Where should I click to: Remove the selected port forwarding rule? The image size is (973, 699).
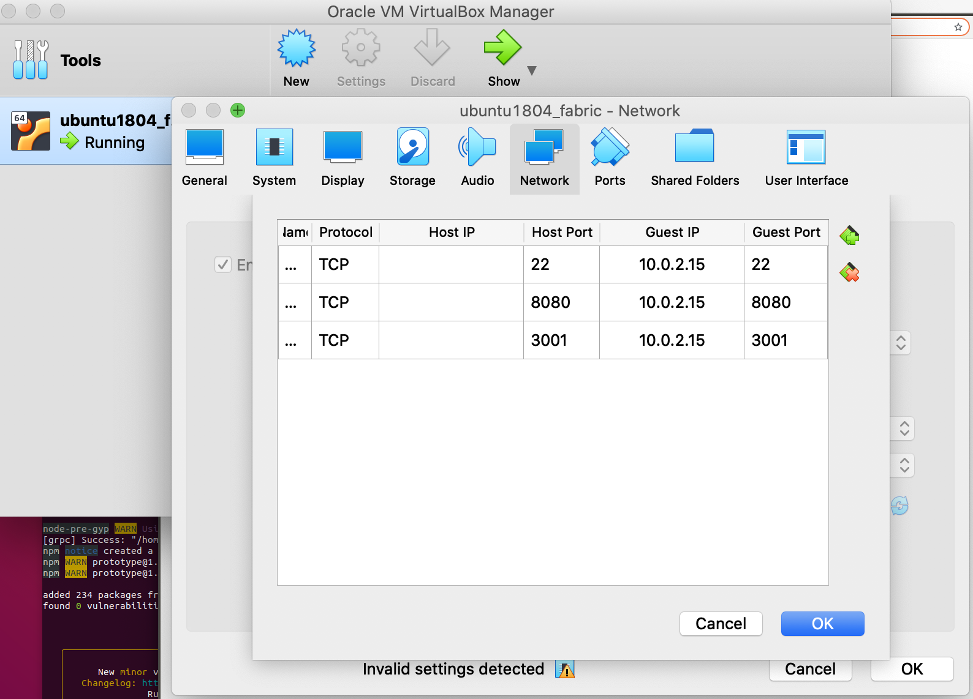click(849, 272)
